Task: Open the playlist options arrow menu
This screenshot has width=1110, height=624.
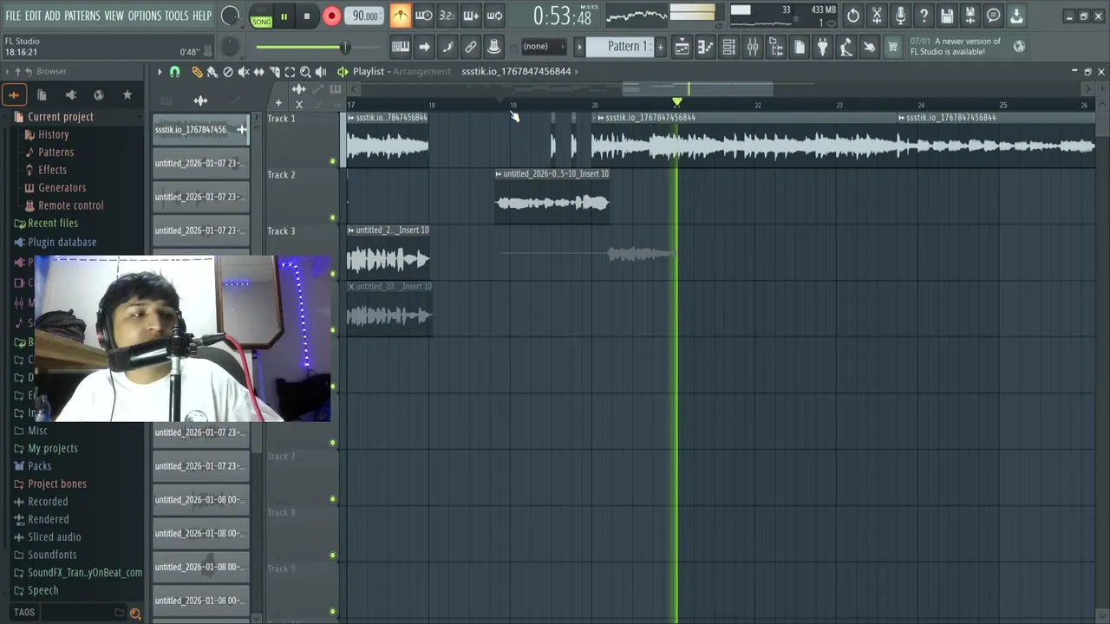Action: tap(160, 72)
